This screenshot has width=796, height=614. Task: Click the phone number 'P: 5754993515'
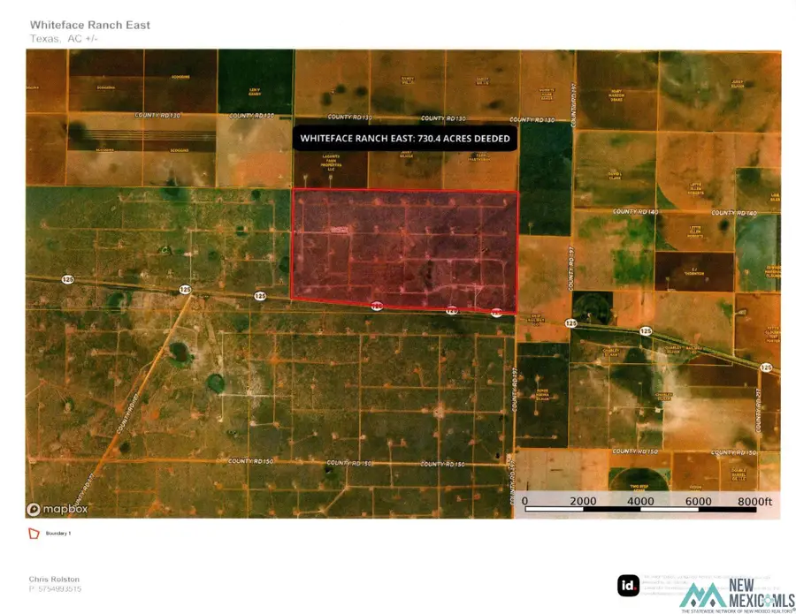pyautogui.click(x=55, y=588)
